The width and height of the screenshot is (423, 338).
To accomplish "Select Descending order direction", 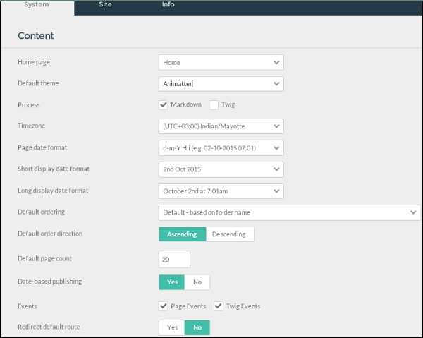I will tap(230, 234).
